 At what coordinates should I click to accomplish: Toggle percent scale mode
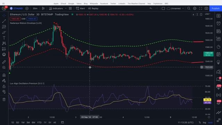click(x=200, y=123)
